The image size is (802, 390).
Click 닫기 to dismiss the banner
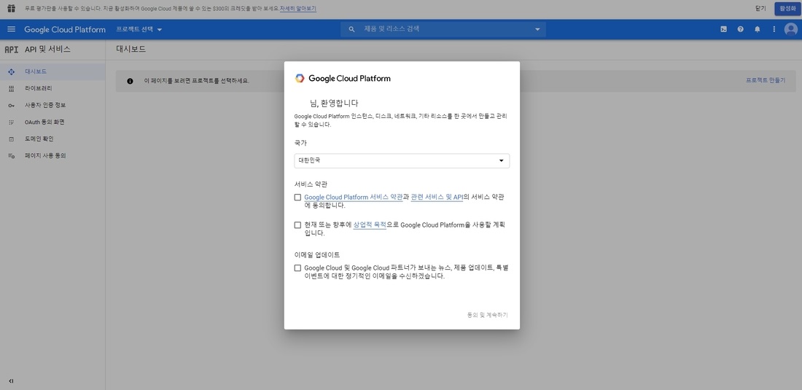[760, 9]
